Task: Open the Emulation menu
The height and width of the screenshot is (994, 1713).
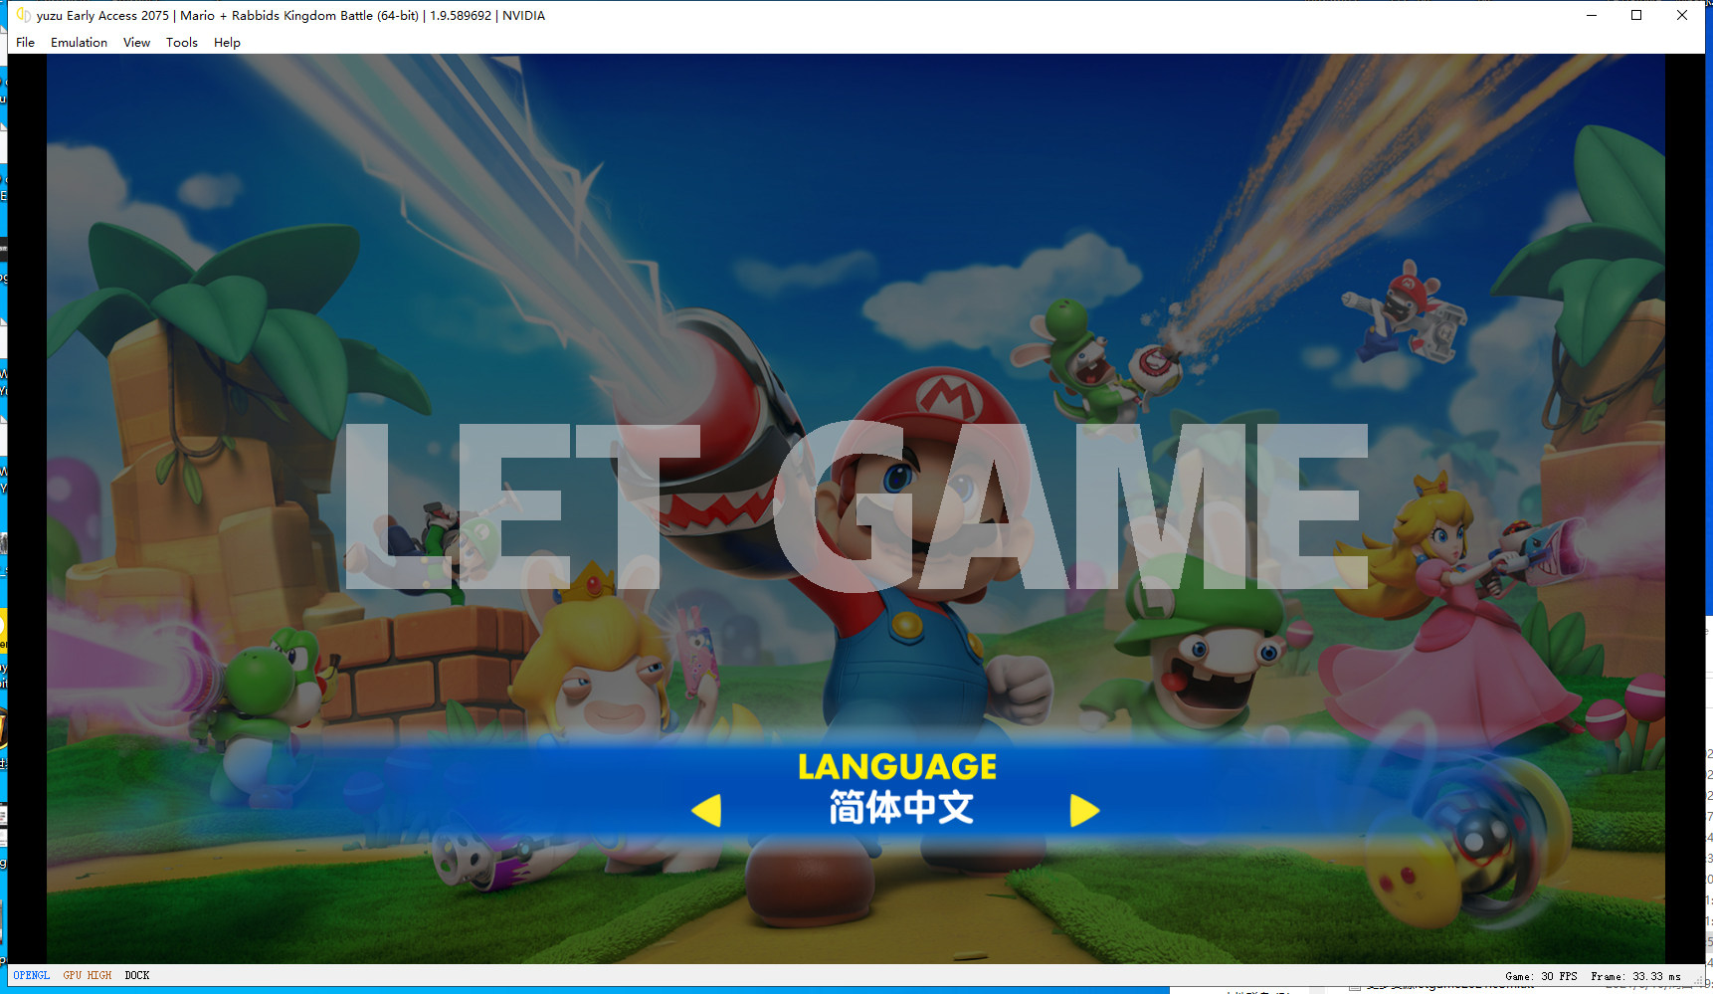Action: [79, 43]
